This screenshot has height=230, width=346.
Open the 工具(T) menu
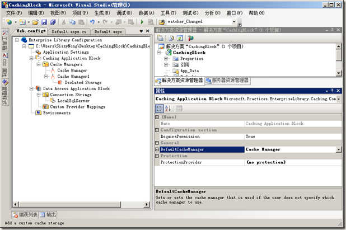pyautogui.click(x=169, y=13)
